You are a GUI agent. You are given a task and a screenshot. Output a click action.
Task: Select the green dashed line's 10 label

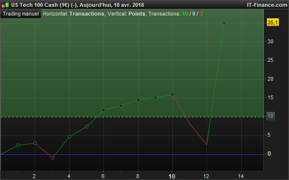270,116
